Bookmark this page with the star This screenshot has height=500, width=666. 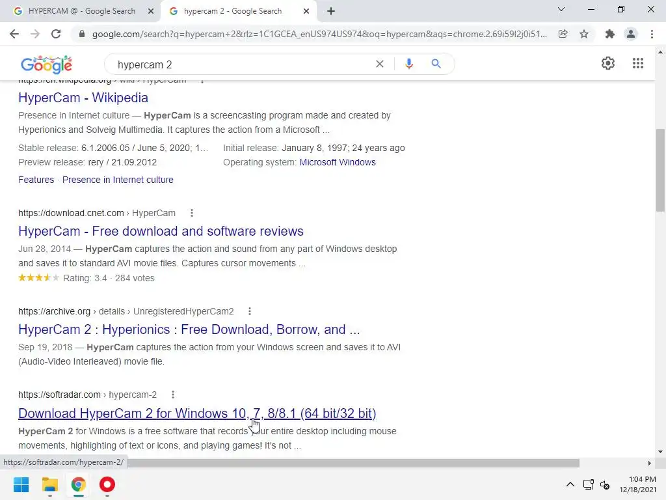point(584,34)
